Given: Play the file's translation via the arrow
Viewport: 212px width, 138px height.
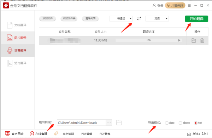Looking at the screenshot, I should point(179,40).
